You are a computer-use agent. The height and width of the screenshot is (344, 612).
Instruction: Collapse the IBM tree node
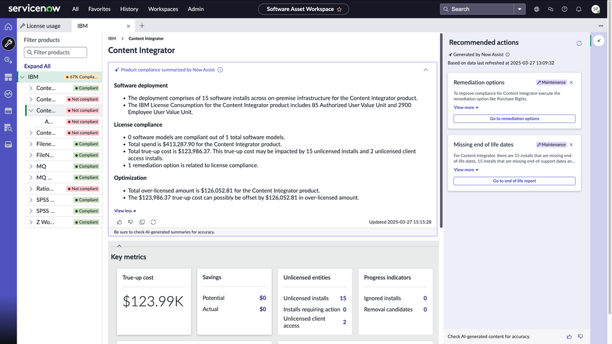[x=22, y=77]
